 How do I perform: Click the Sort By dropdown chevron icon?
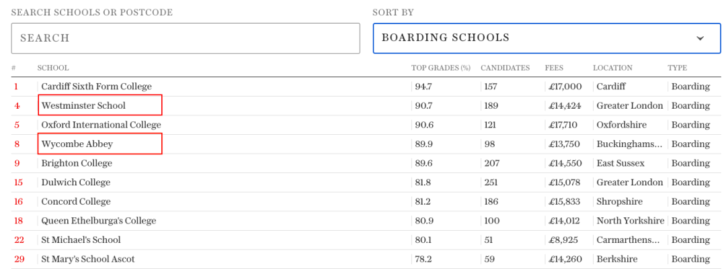coord(700,38)
